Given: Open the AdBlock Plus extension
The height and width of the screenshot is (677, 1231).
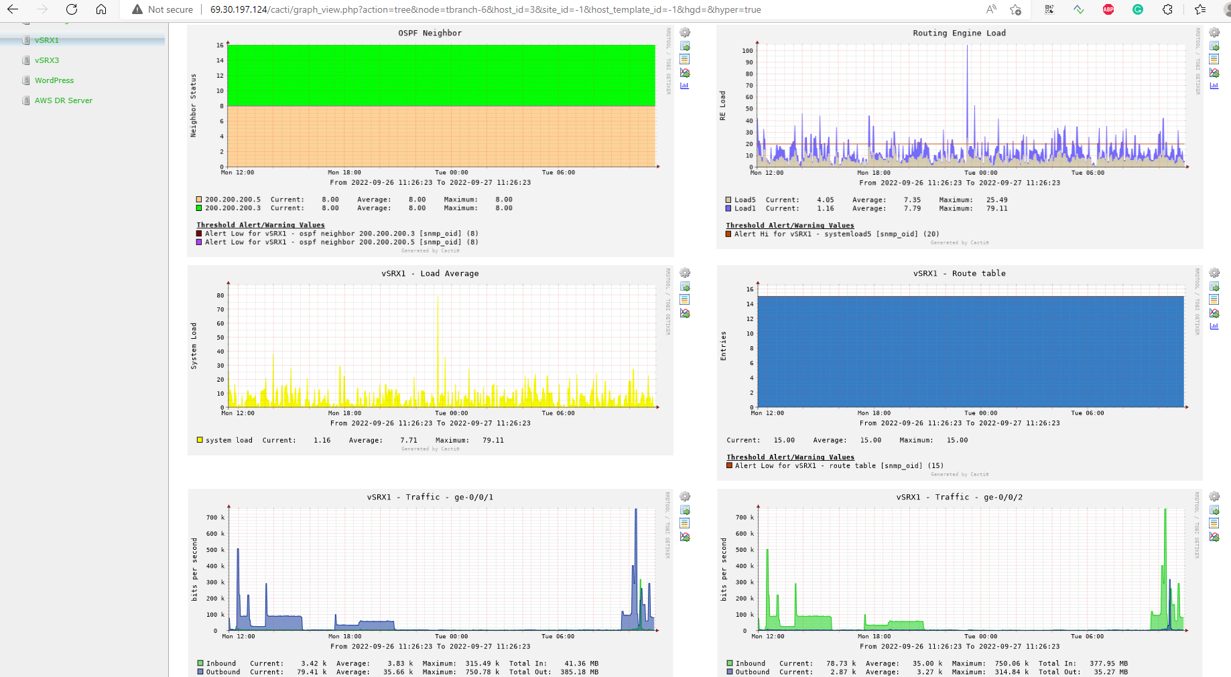Looking at the screenshot, I should tap(1108, 9).
